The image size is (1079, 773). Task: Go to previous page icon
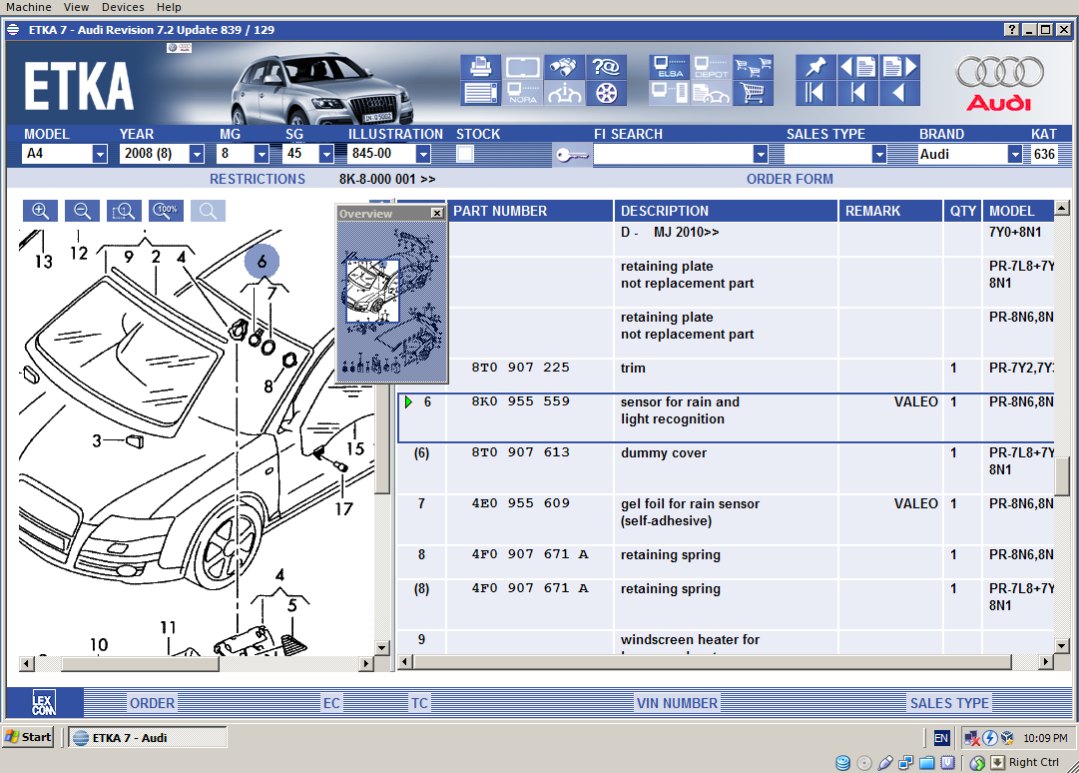[x=857, y=68]
